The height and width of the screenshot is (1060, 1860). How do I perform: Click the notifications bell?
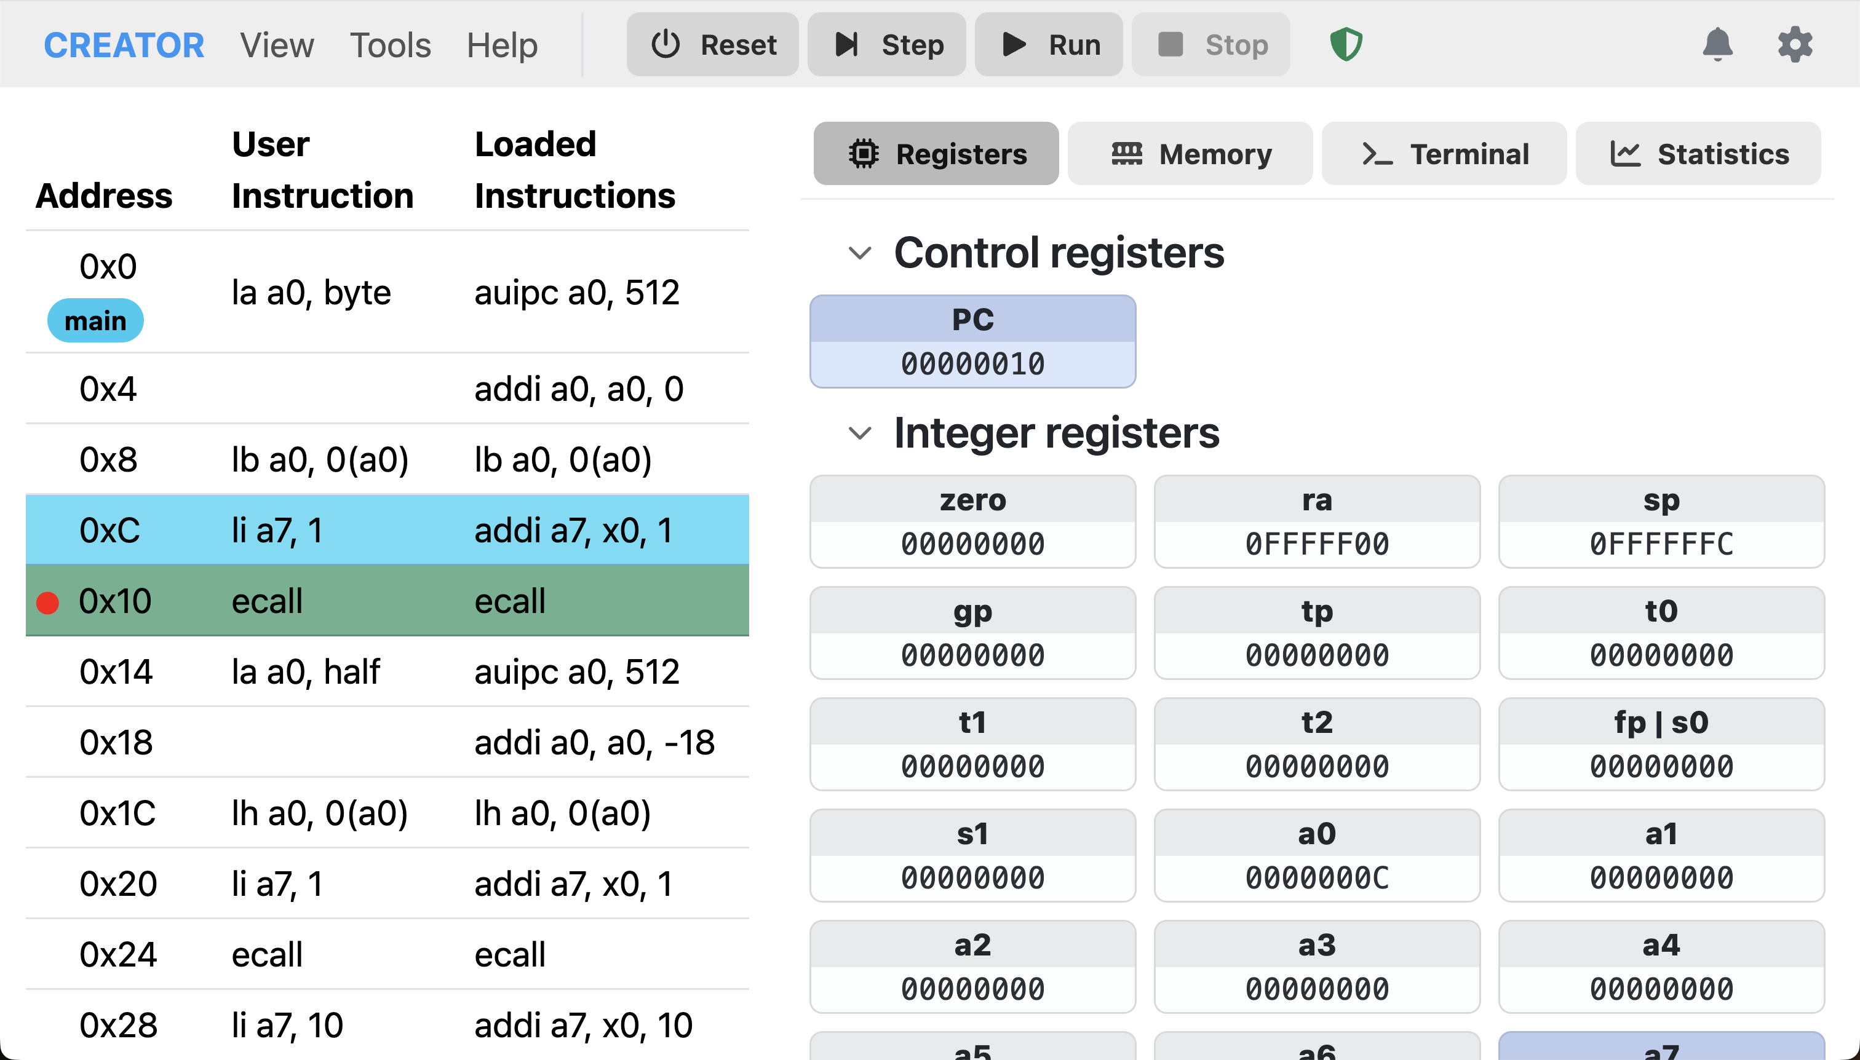(x=1718, y=44)
